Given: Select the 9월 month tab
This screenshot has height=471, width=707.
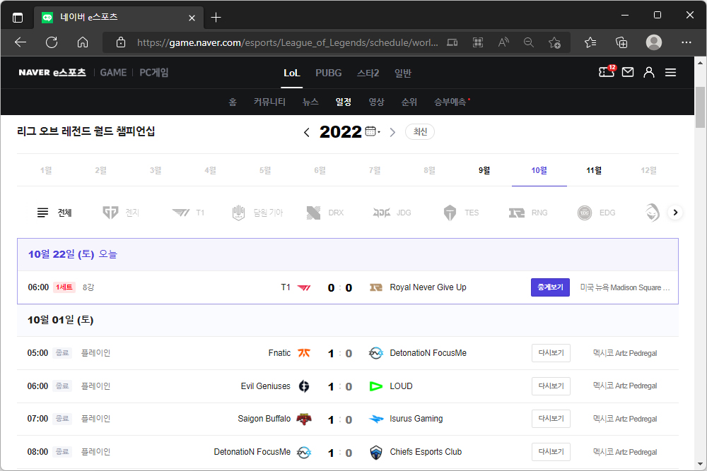Looking at the screenshot, I should click(x=484, y=170).
